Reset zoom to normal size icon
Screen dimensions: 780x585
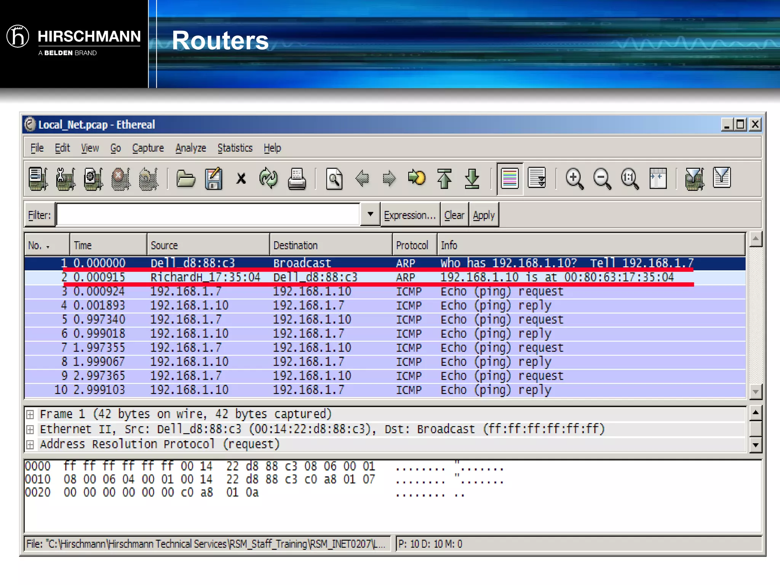[630, 179]
